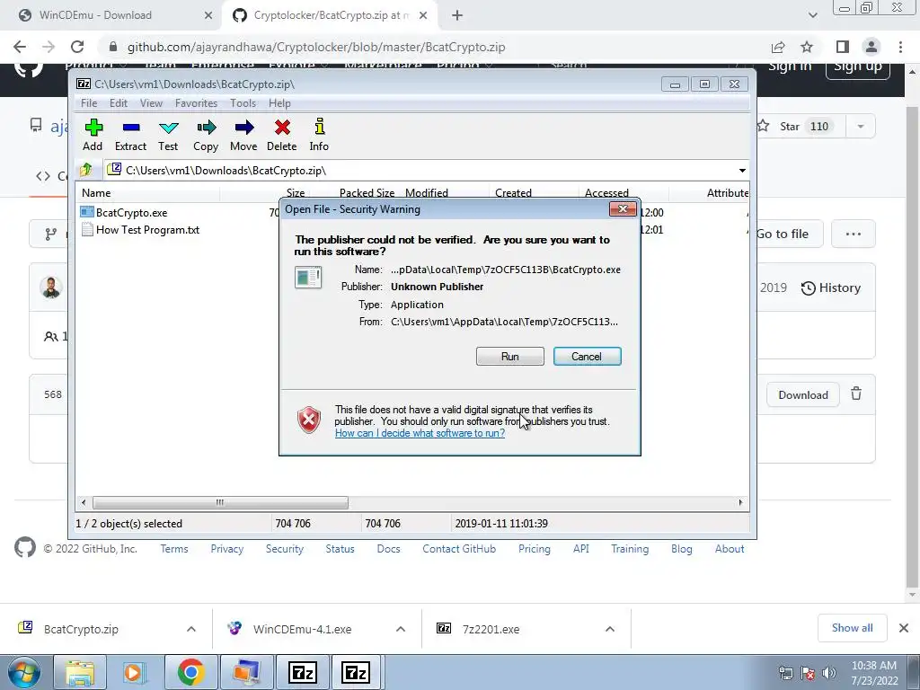Viewport: 920px width, 690px height.
Task: Open the Help menu in 7-Zip
Action: pyautogui.click(x=279, y=103)
